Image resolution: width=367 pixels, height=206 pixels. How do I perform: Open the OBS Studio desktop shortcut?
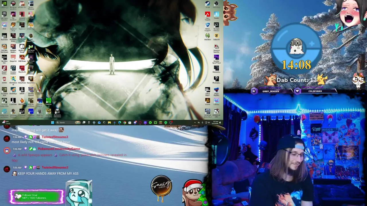click(216, 4)
